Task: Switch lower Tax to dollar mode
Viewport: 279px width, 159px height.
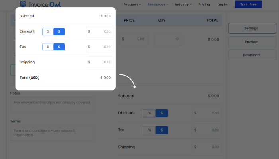Action: tap(161, 130)
